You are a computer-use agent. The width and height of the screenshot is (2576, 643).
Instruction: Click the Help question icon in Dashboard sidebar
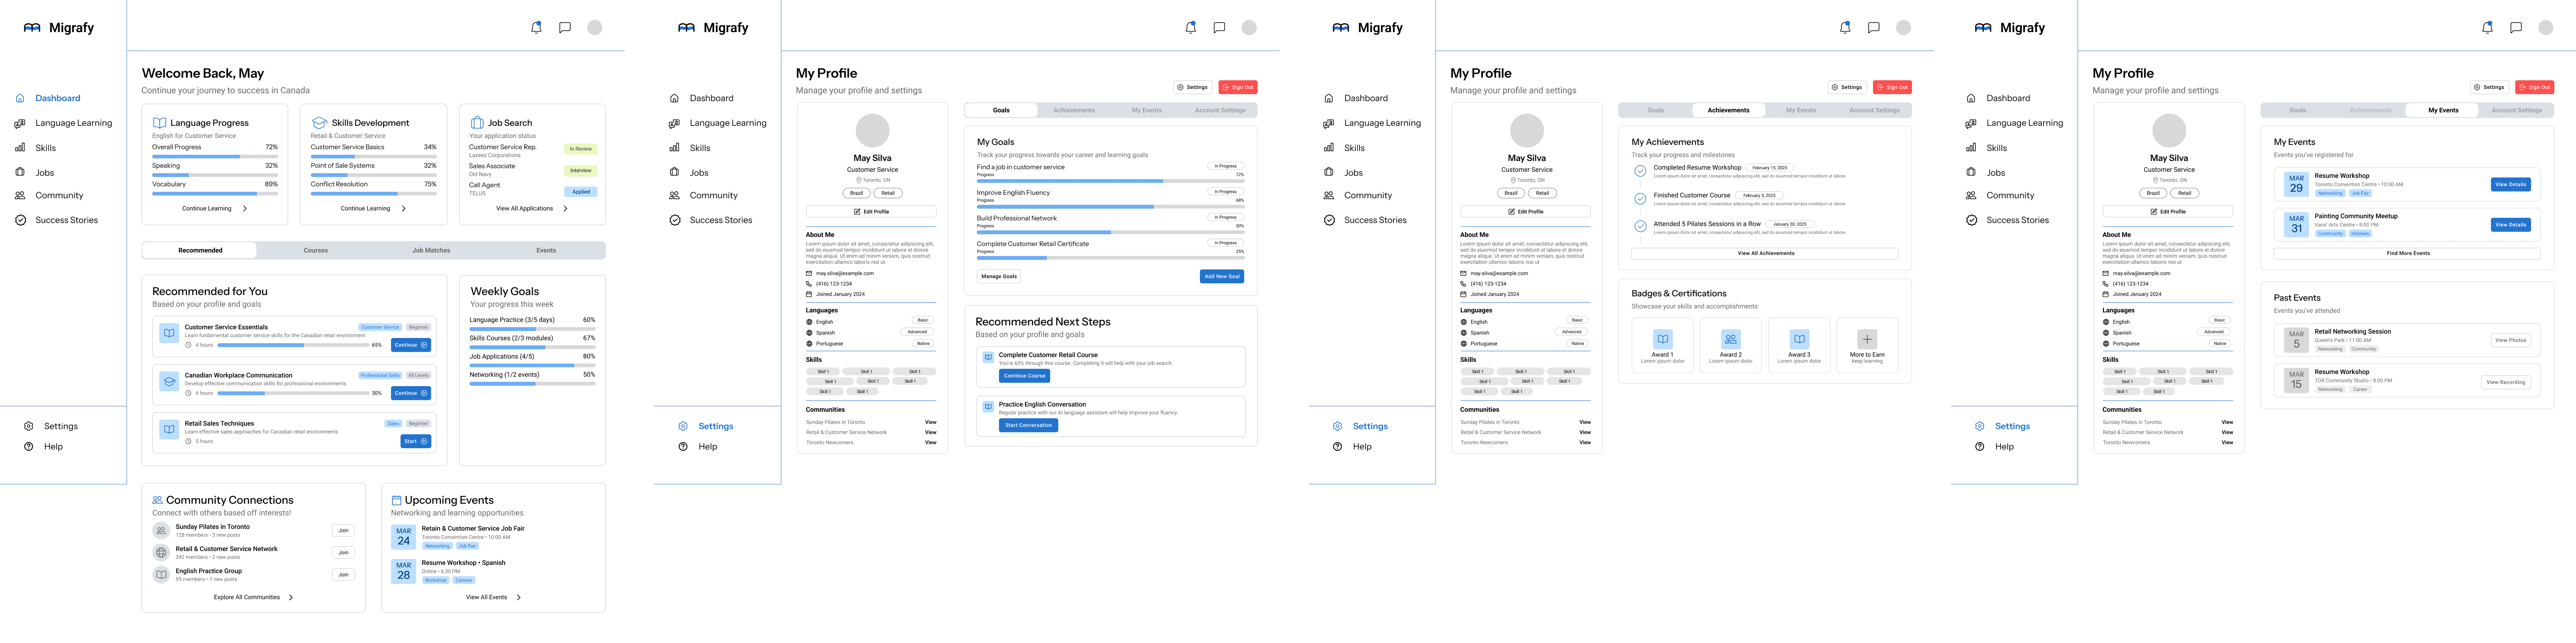point(29,447)
